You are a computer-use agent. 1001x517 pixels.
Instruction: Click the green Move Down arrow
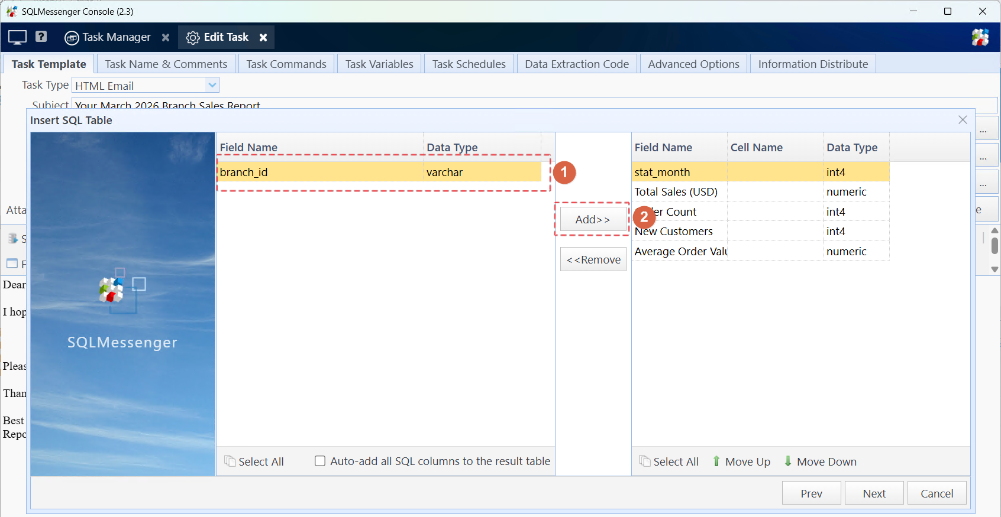tap(788, 461)
